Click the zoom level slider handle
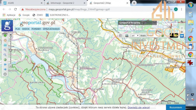Screen dimensions: 196x110 pos(11,50)
